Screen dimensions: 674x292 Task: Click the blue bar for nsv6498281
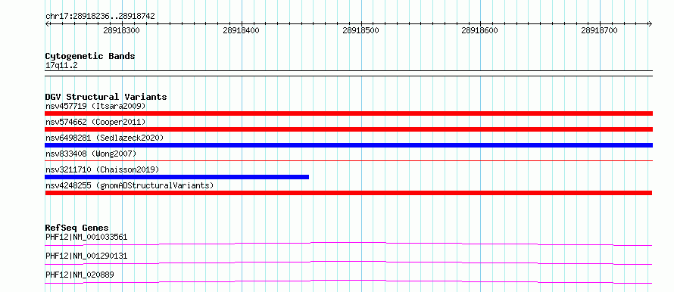point(348,145)
